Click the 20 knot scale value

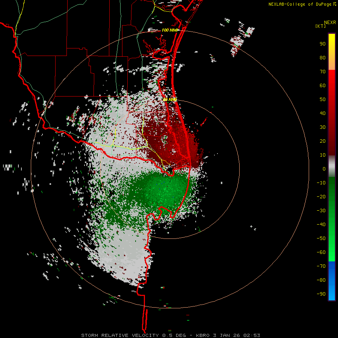pos(323,141)
